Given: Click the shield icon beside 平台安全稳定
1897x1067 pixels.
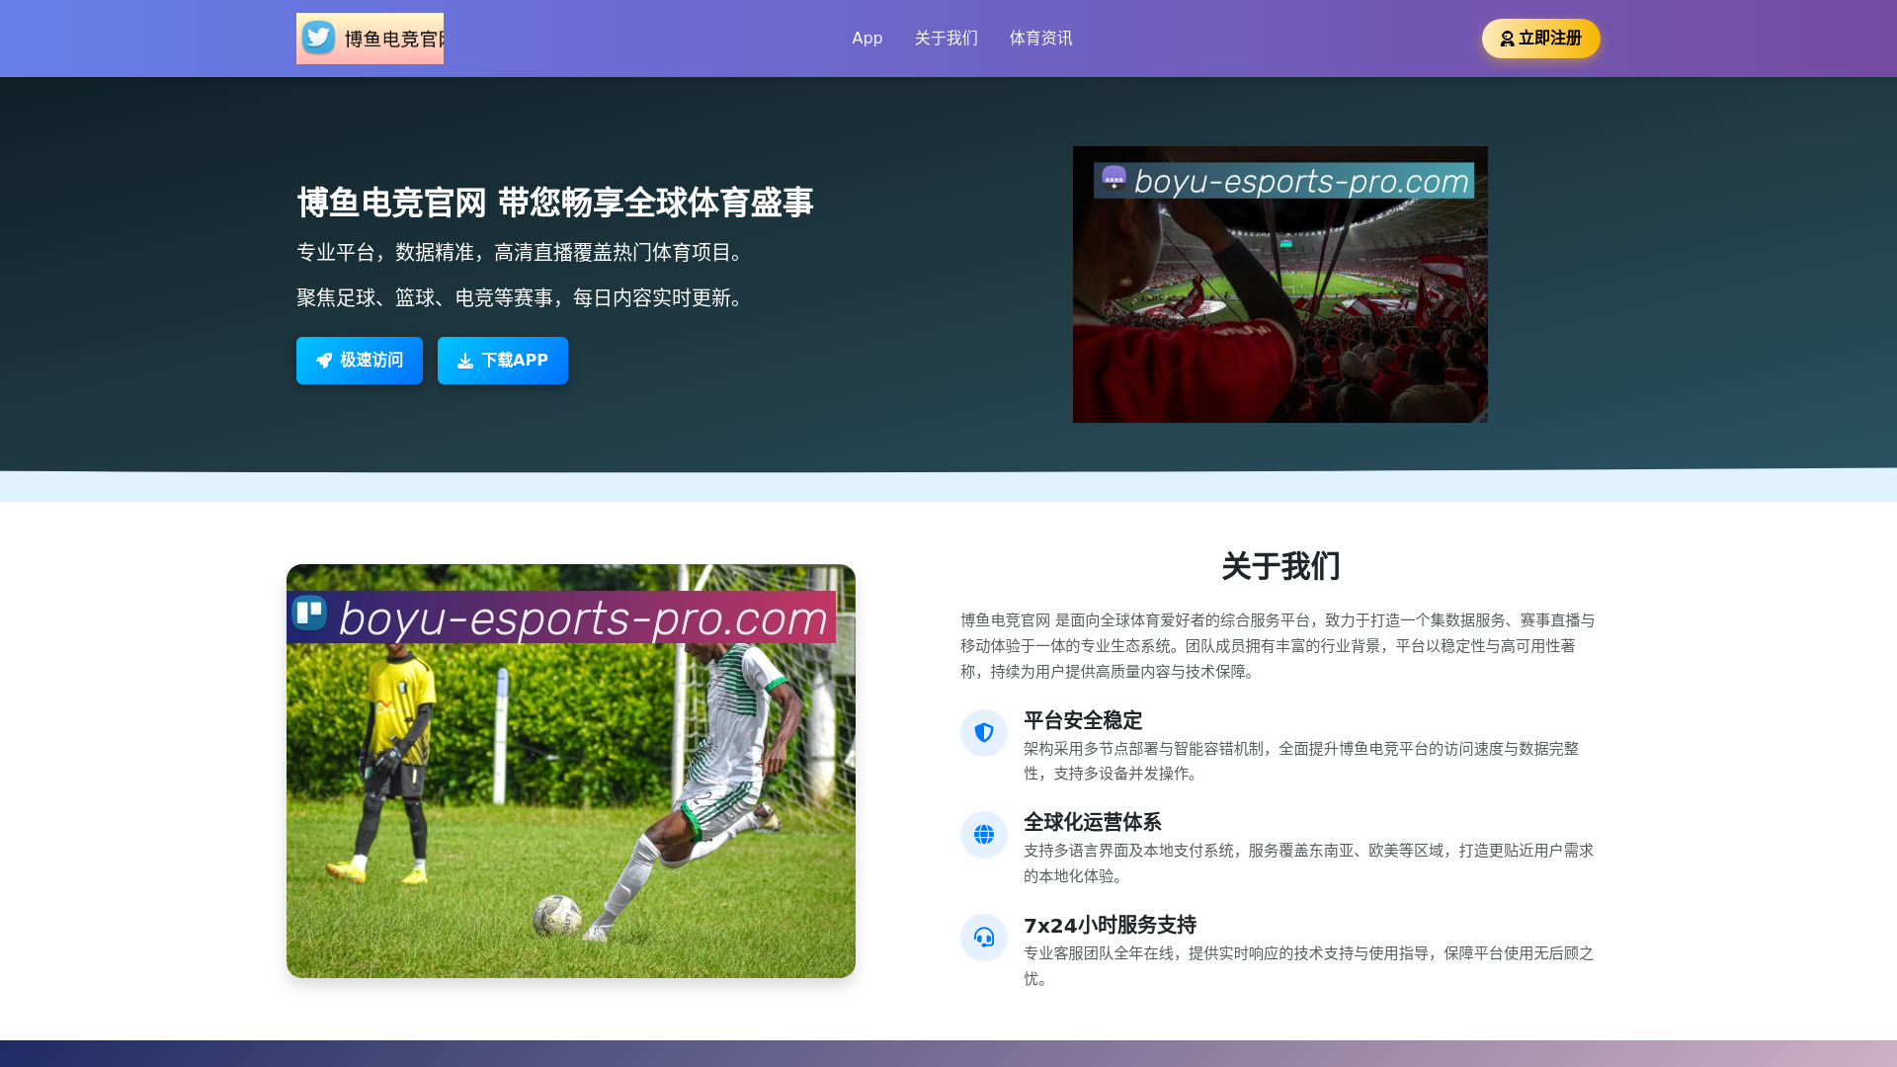Looking at the screenshot, I should tap(984, 733).
